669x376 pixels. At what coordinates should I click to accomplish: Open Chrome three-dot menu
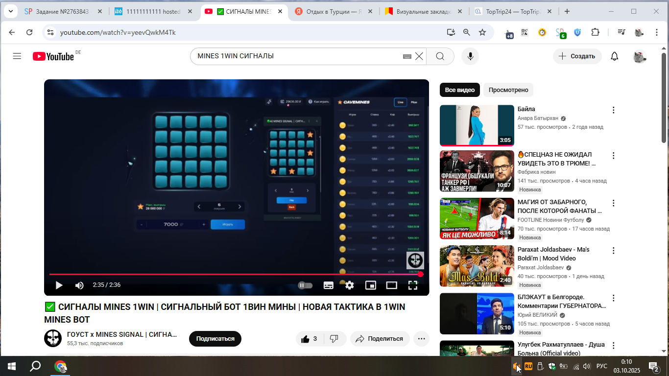point(657,32)
